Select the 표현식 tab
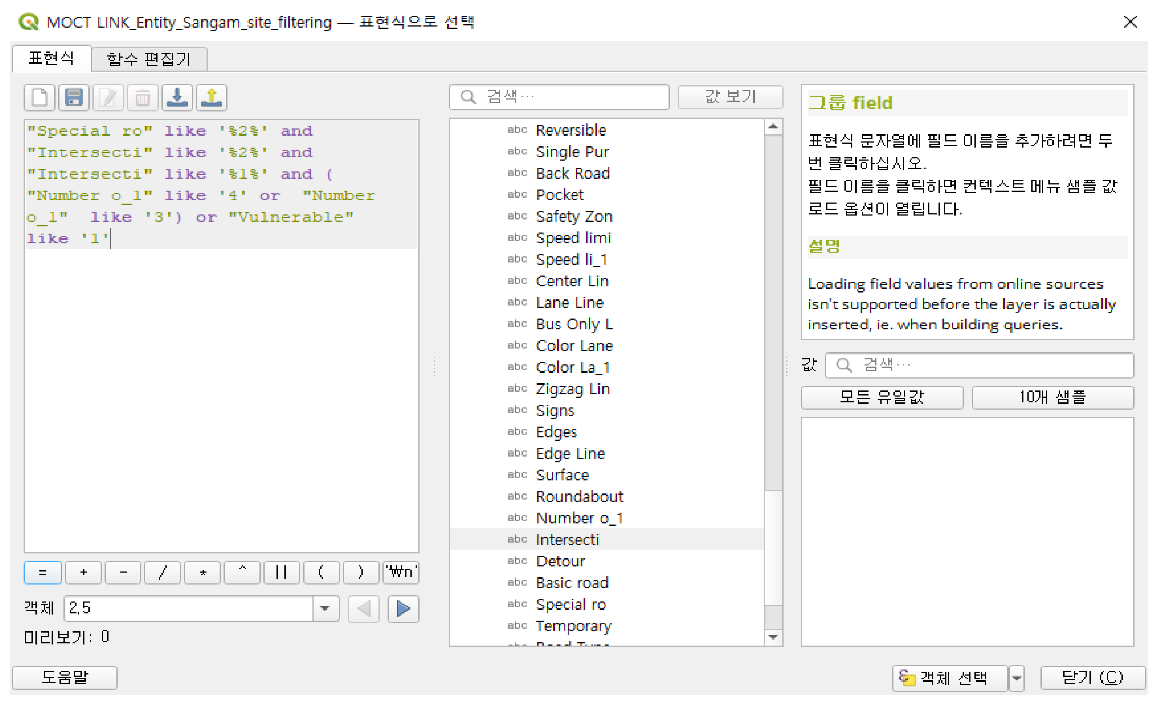 pos(51,59)
